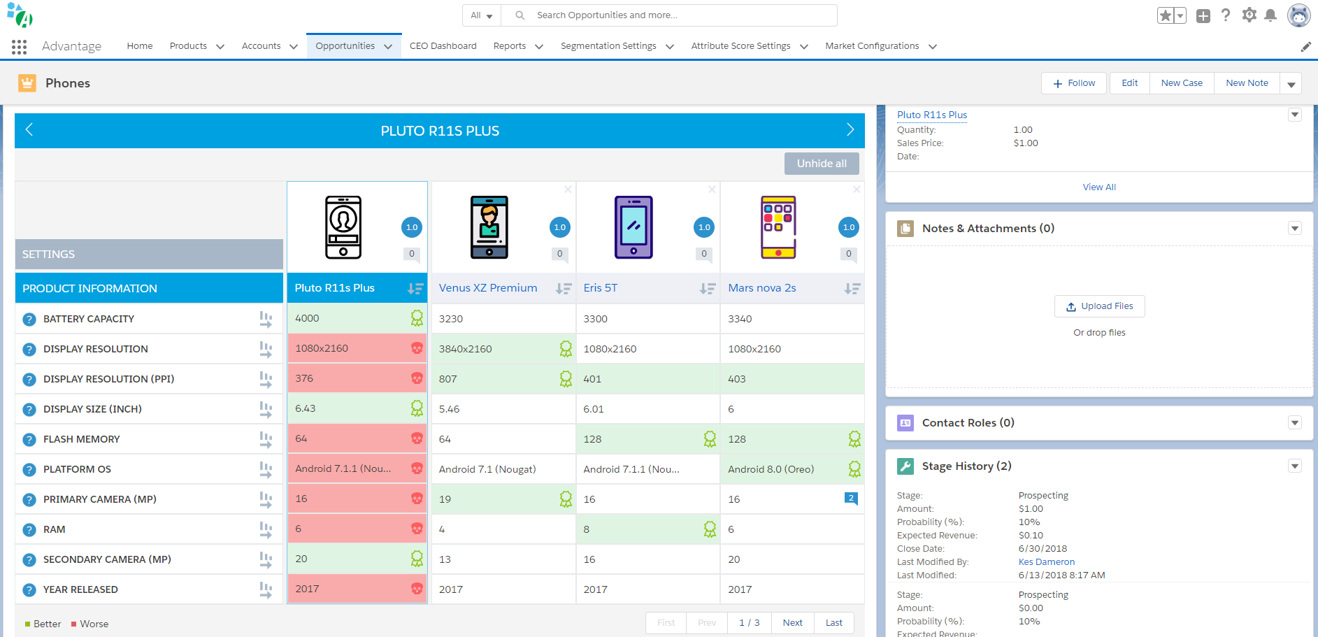Open the search scope All dropdown
1318x637 pixels.
click(482, 15)
